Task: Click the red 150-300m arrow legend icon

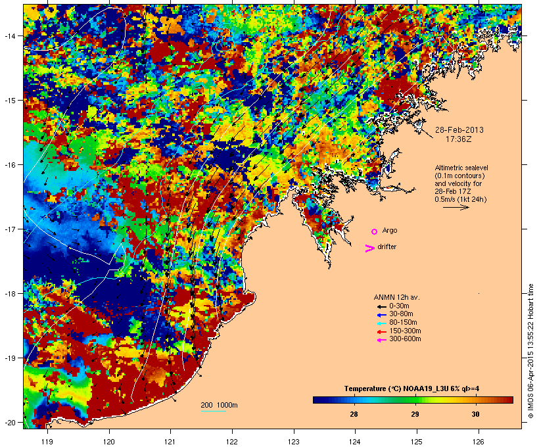Action: (381, 332)
